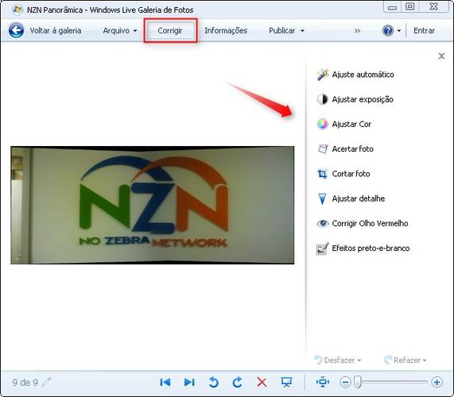Open the help dropdown arrow
The image size is (454, 397).
click(x=398, y=31)
